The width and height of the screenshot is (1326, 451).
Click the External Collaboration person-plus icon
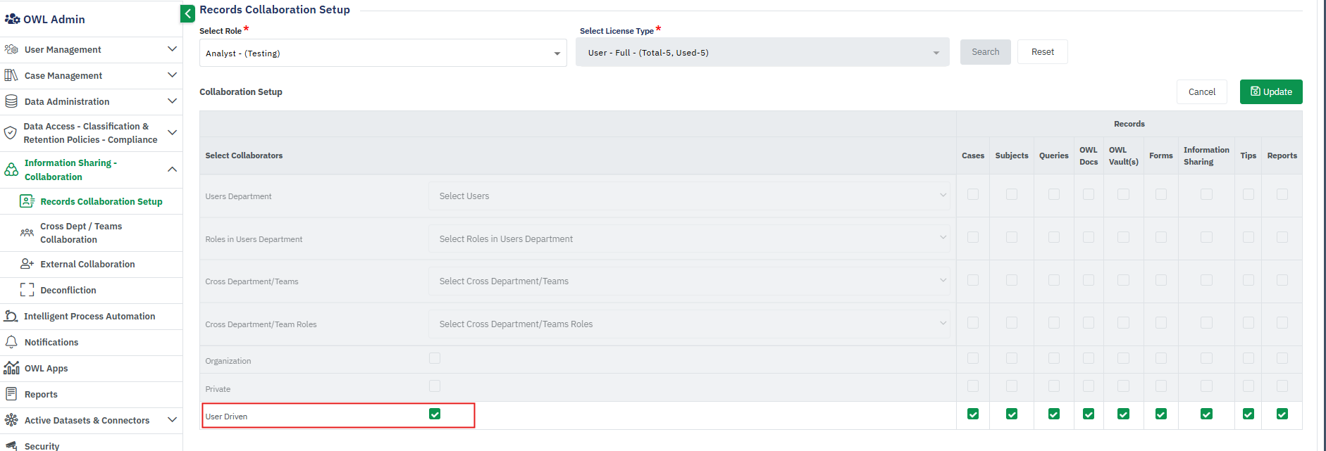coord(27,264)
